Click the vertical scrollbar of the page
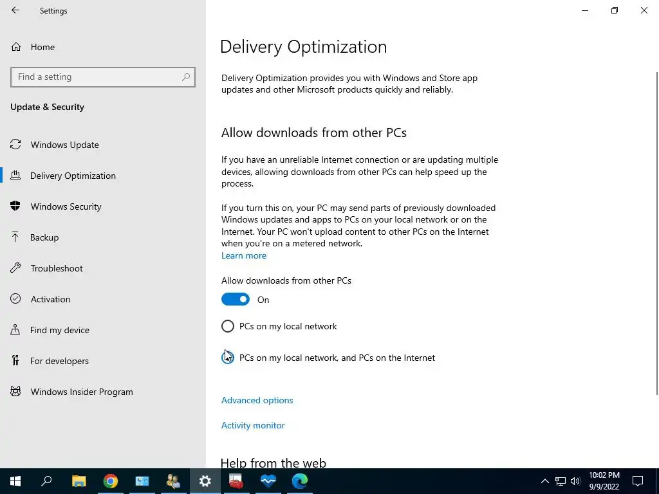659x494 pixels. [x=657, y=233]
